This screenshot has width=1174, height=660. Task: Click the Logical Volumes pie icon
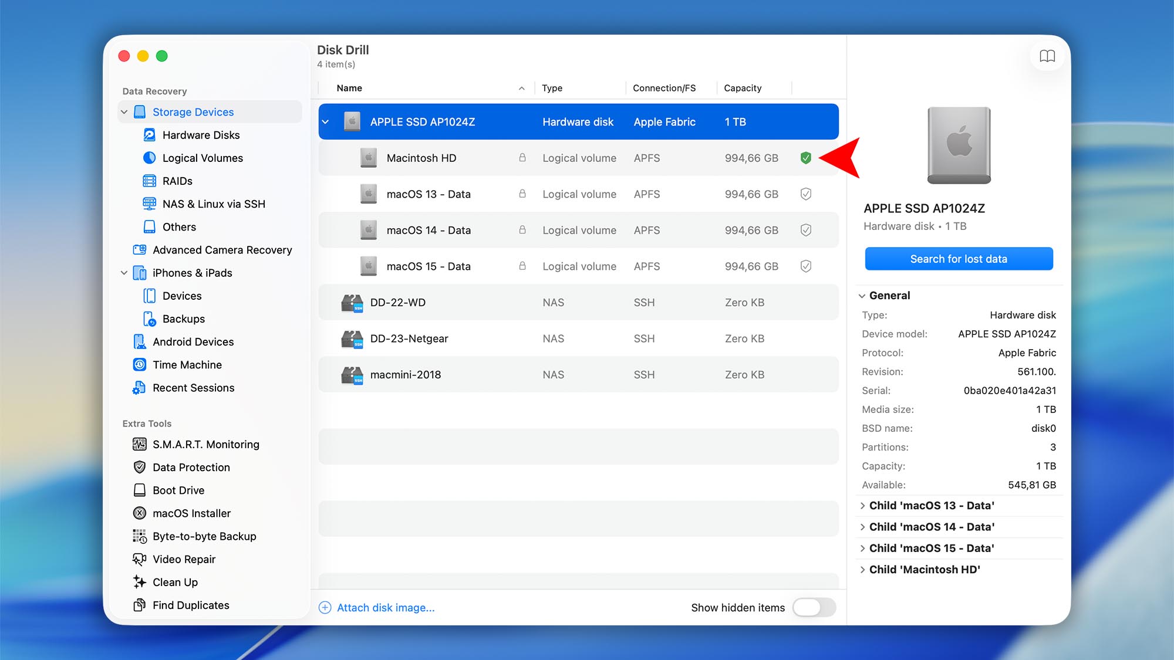[x=150, y=158]
